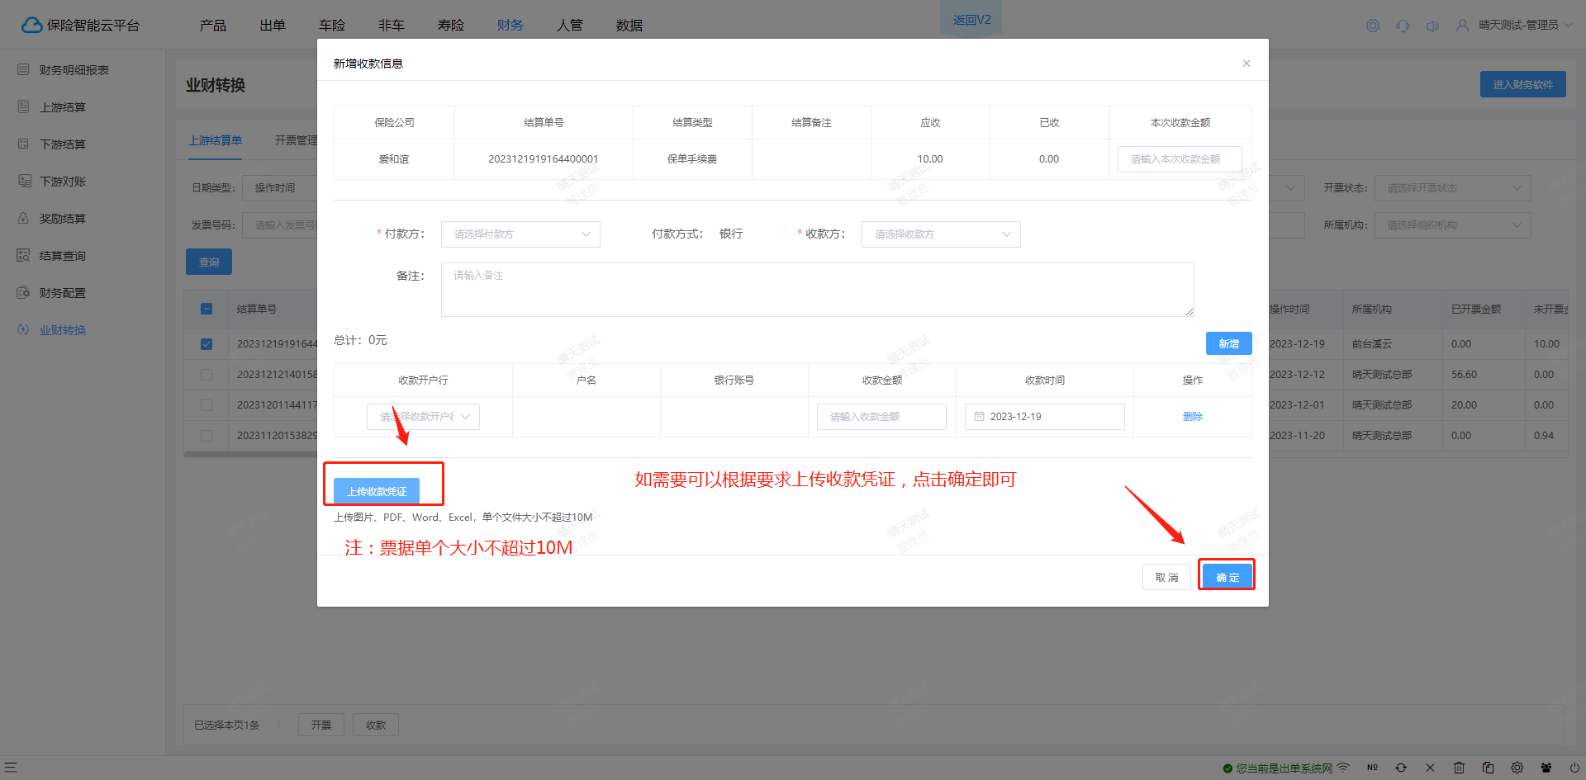Open 数据 top menu
1586x780 pixels.
click(629, 26)
